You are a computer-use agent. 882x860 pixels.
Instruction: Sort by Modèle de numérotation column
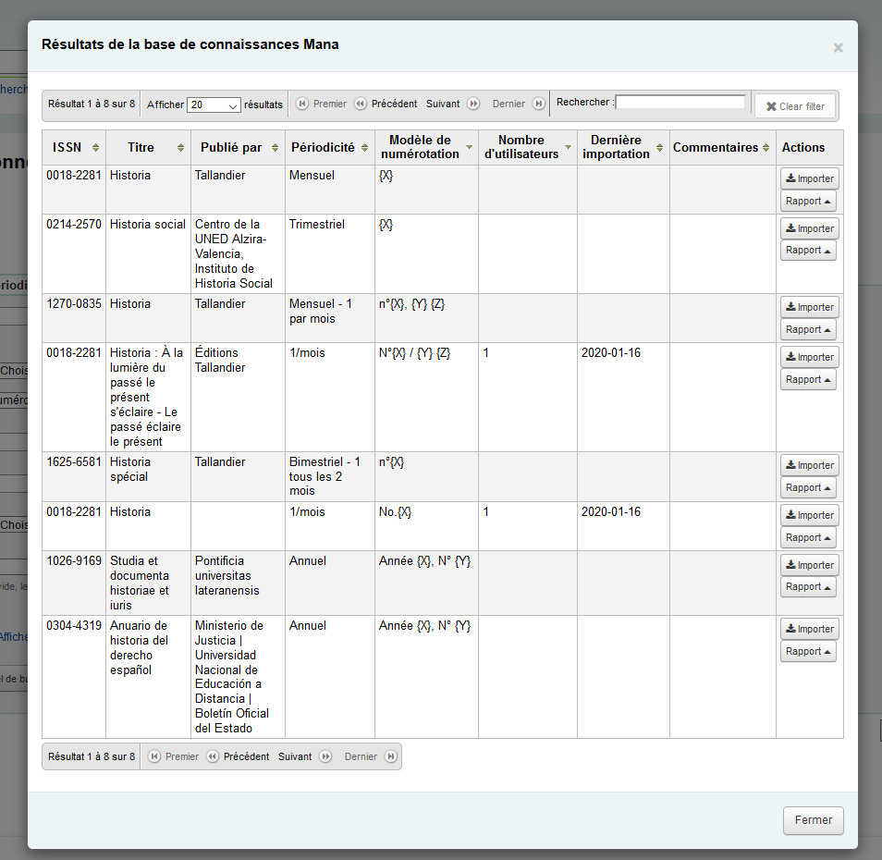(426, 147)
